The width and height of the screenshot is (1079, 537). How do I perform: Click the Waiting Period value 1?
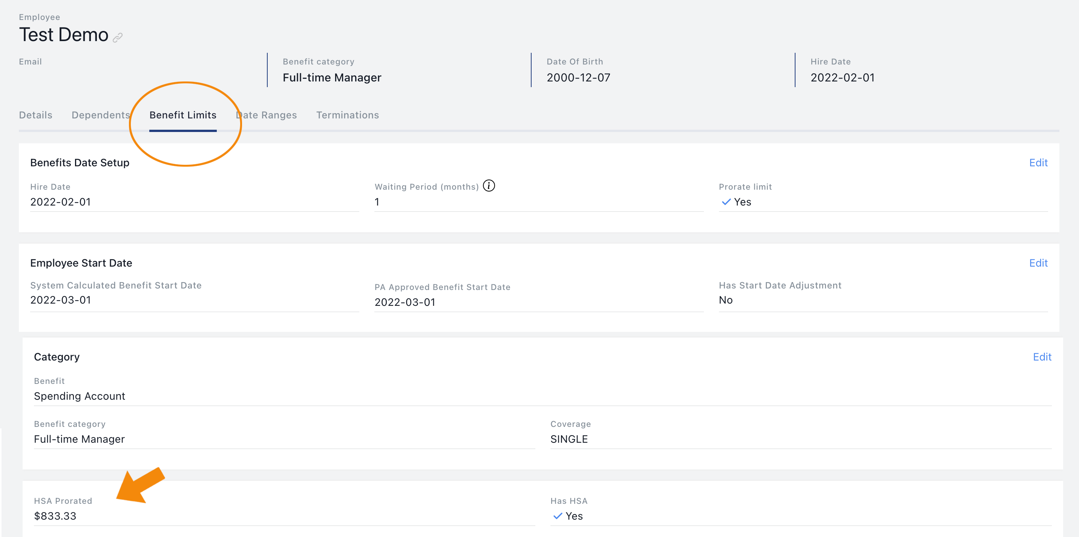(377, 202)
